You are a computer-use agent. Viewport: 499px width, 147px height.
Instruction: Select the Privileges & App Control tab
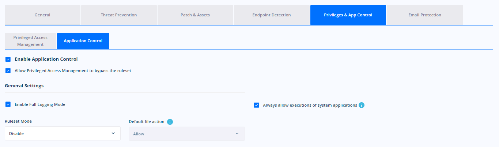348,15
